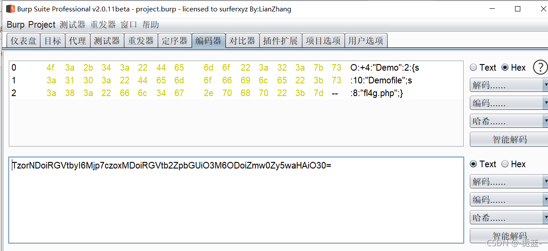The height and width of the screenshot is (251, 548).
Task: Click hex byte 4f in row 0
Action: (x=51, y=68)
